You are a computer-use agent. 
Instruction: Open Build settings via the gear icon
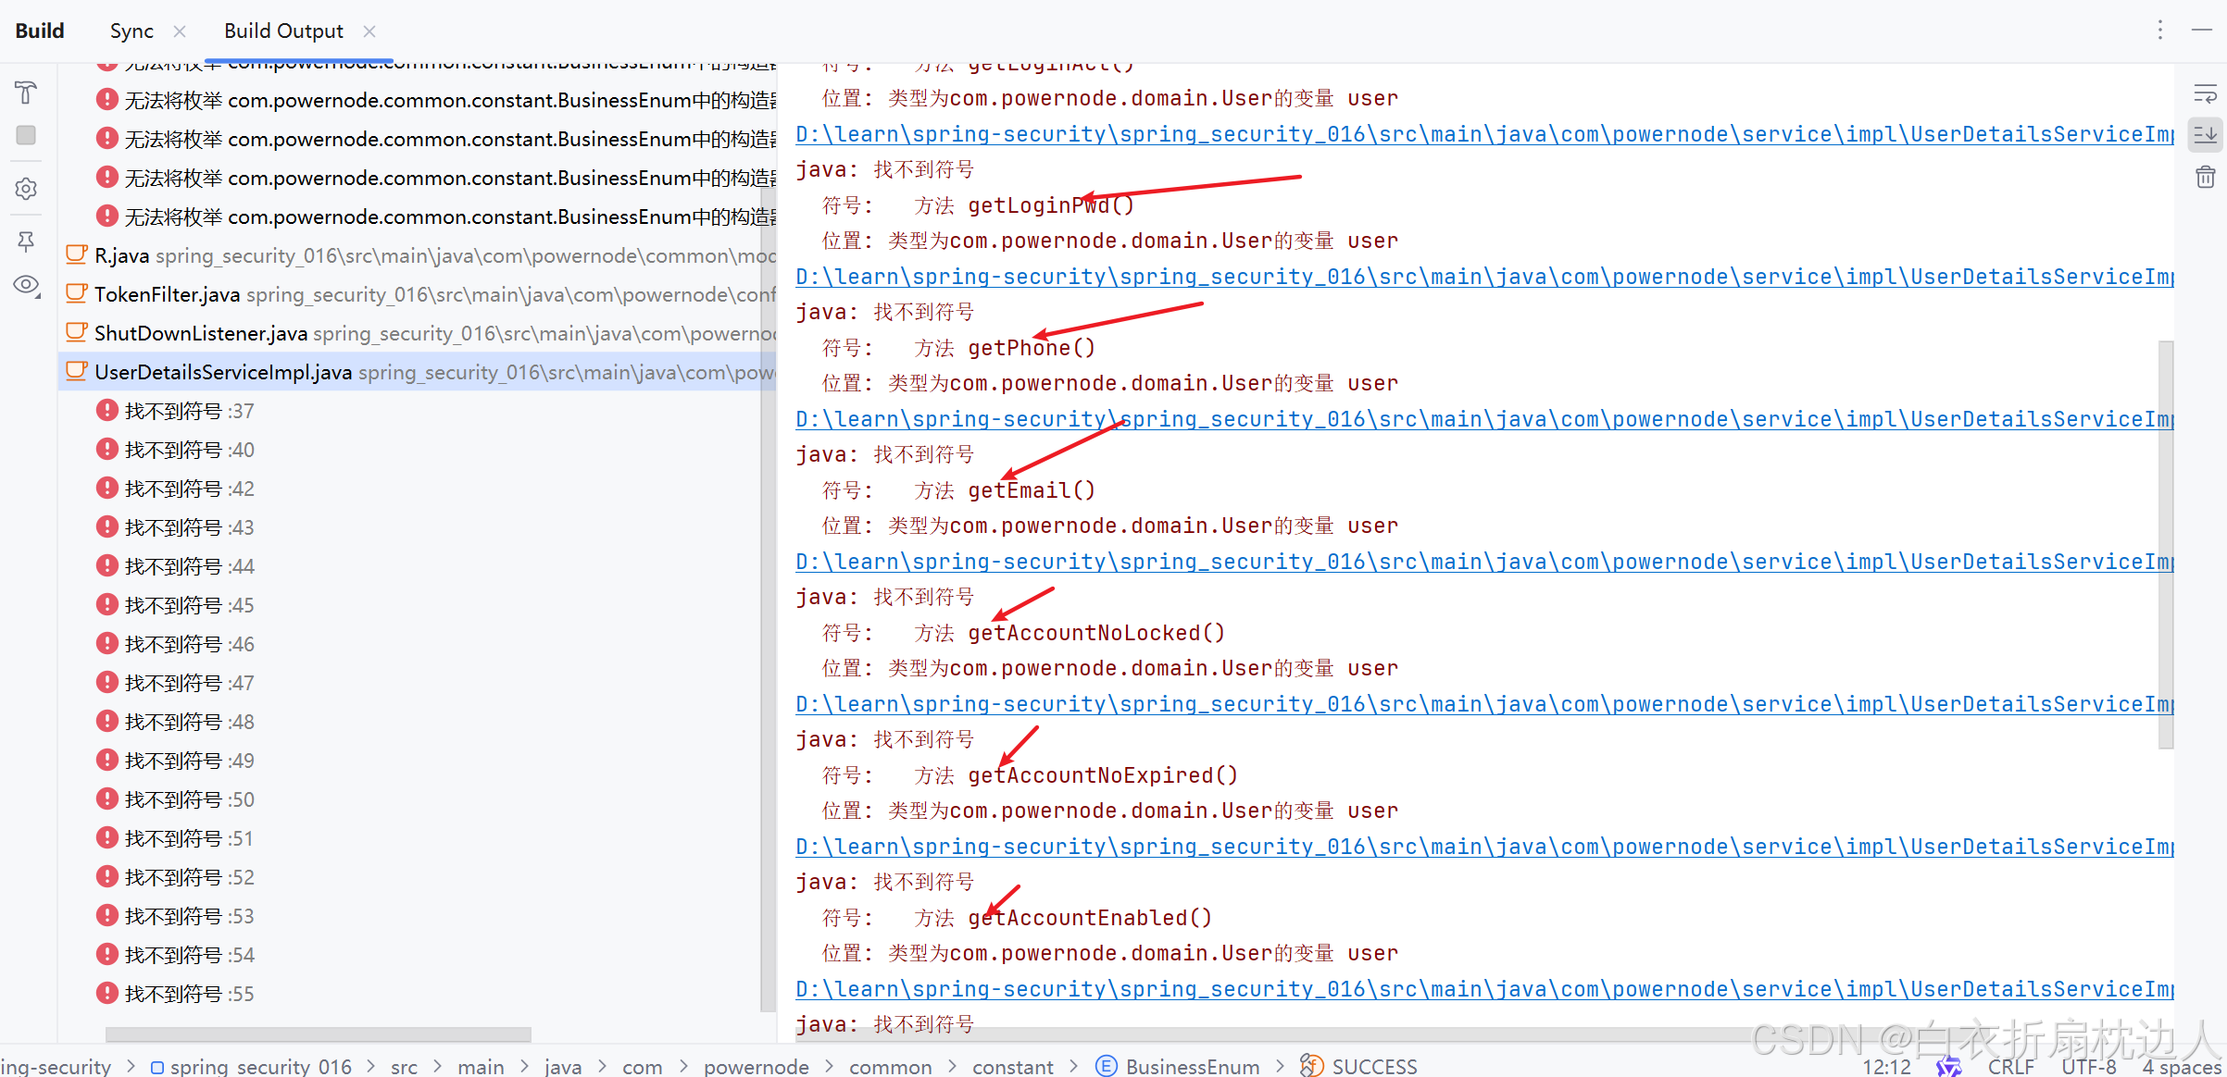click(25, 188)
